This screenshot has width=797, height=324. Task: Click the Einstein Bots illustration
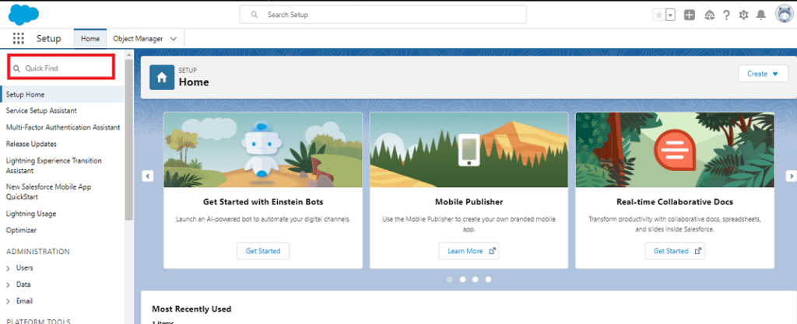click(x=263, y=150)
